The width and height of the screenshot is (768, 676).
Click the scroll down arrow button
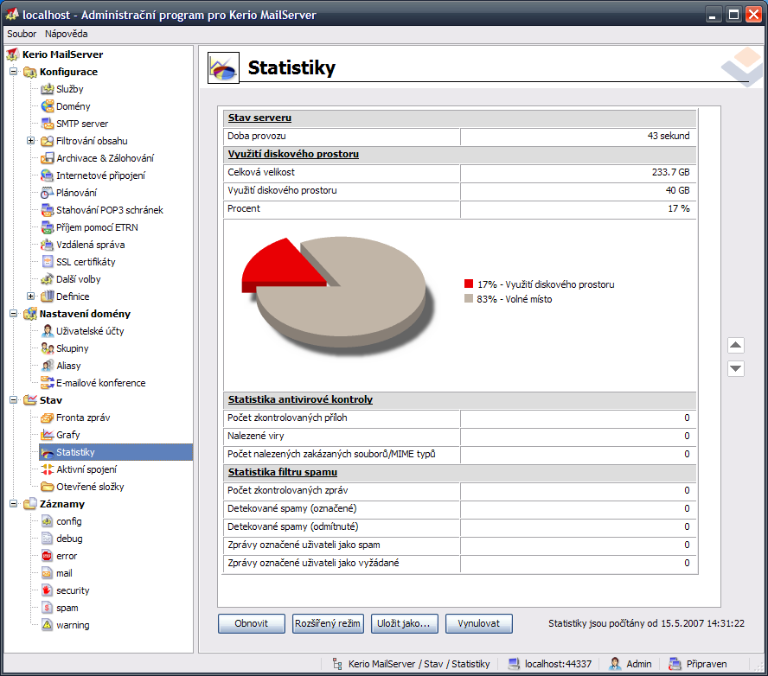point(736,368)
